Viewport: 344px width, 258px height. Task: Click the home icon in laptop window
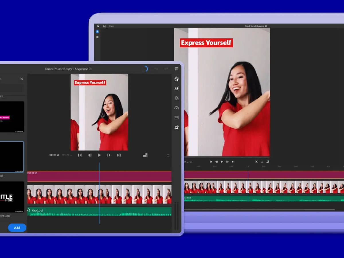(97, 26)
